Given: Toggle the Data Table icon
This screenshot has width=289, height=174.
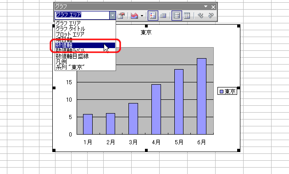Looking at the screenshot, I should pos(163,16).
